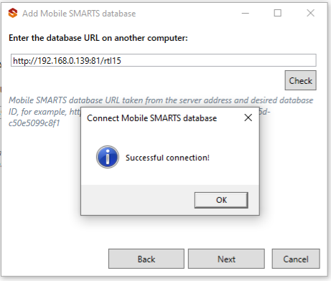Minimize the Add Mobile SMARTS database window
331x281 pixels.
(246, 13)
